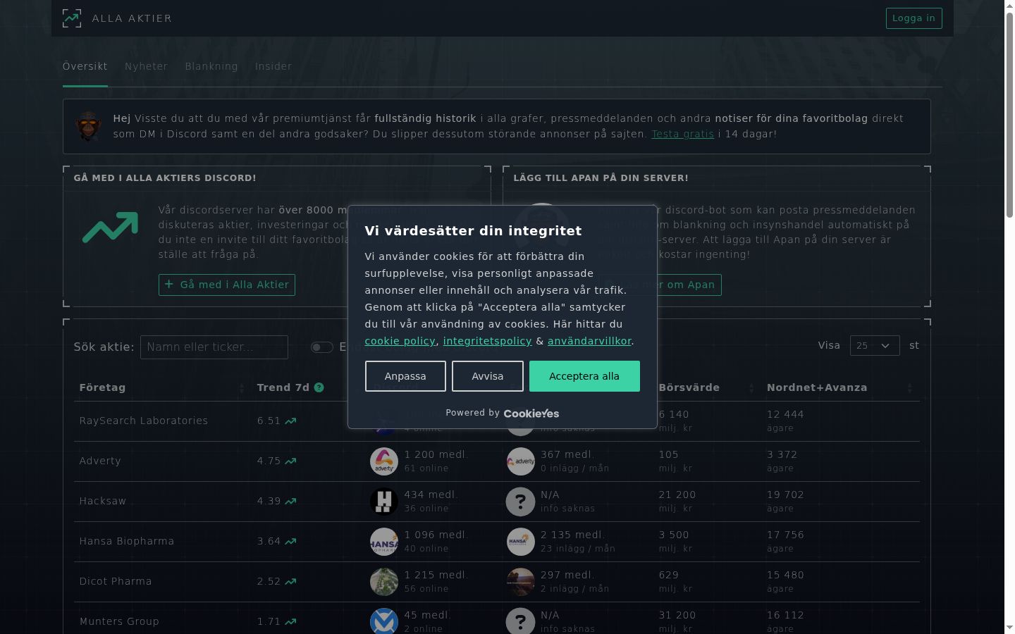Open the användarvillkor link
This screenshot has height=634, width=1015.
pos(589,341)
